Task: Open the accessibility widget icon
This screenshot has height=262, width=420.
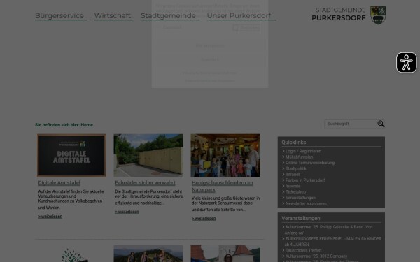Action: click(406, 63)
